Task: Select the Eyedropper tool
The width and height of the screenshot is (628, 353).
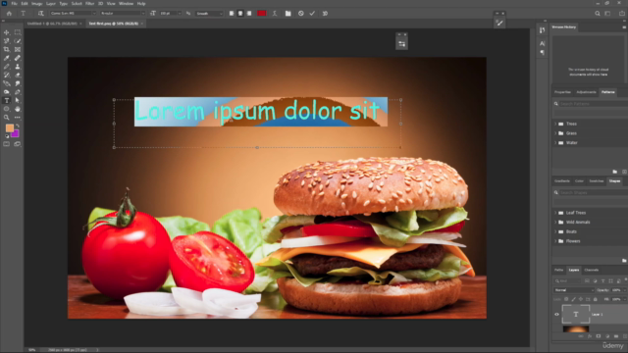Action: coord(7,58)
